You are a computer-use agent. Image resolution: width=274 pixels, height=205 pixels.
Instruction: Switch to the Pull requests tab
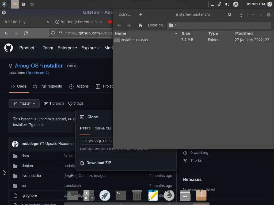[x=47, y=86]
